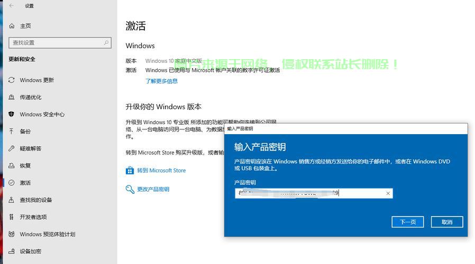Focus the 产品密钥 input field

tap(314, 193)
